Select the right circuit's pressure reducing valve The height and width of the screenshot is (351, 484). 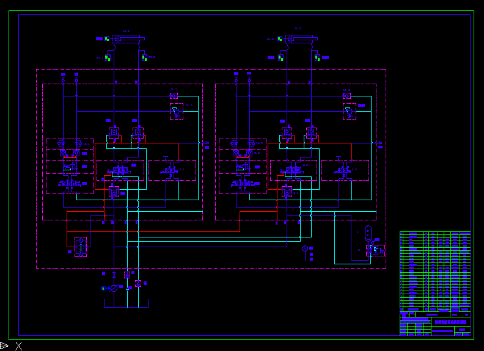(243, 167)
